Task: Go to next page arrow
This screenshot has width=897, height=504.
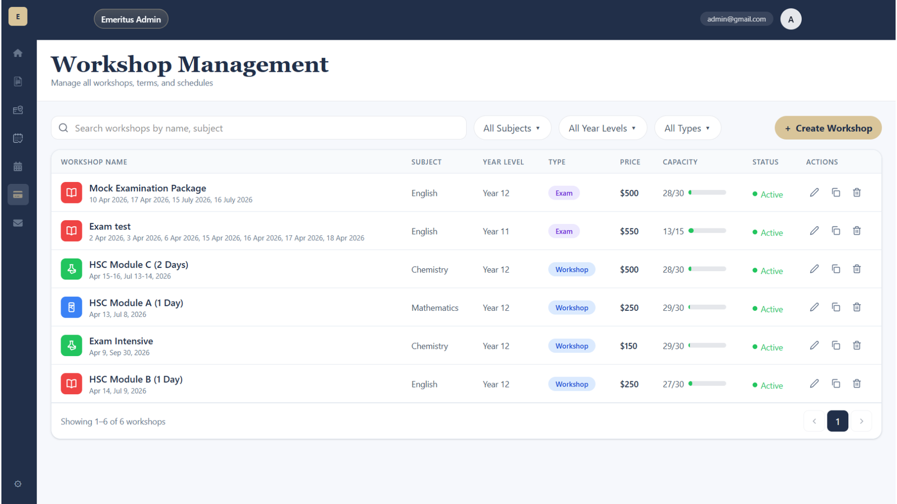Action: tap(861, 421)
